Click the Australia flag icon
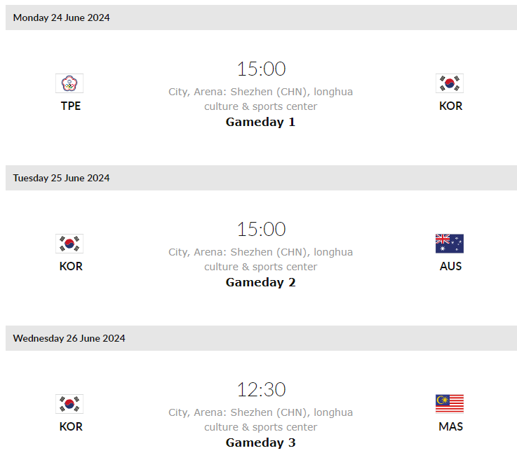The height and width of the screenshot is (467, 517). [x=450, y=244]
